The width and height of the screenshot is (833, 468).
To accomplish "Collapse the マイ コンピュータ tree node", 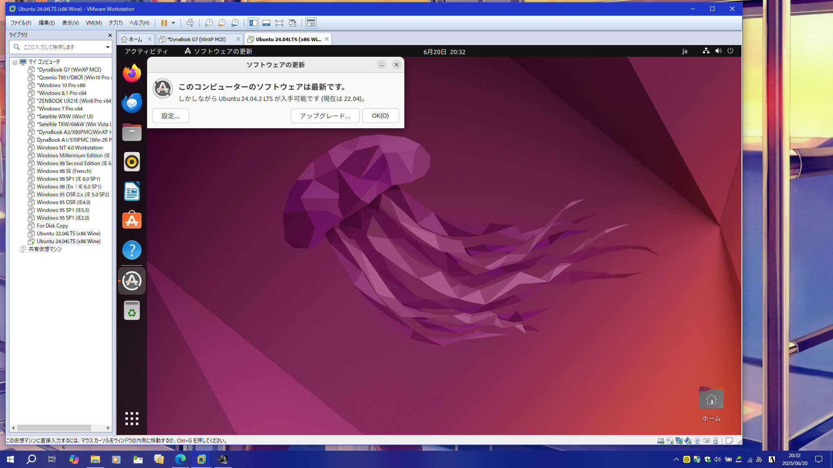I will (15, 62).
